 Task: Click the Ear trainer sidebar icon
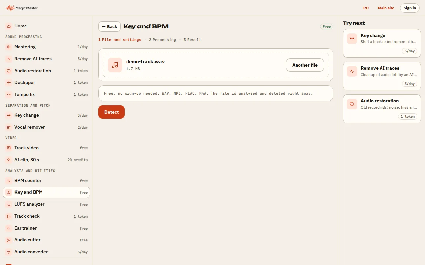click(9, 228)
